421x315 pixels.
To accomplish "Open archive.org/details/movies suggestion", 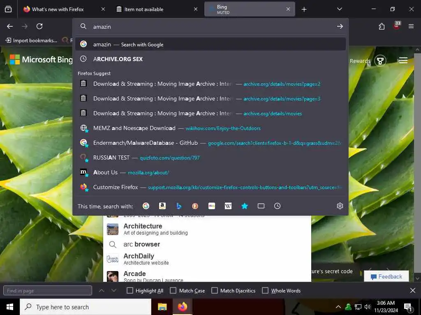I will coord(210,113).
